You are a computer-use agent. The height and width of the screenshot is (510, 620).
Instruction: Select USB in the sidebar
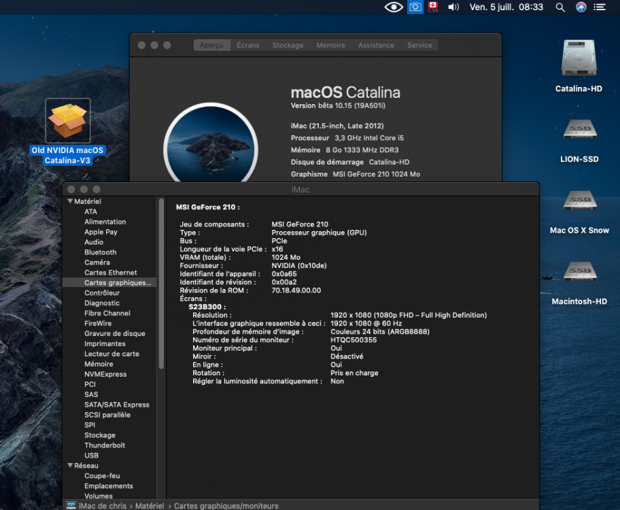91,456
